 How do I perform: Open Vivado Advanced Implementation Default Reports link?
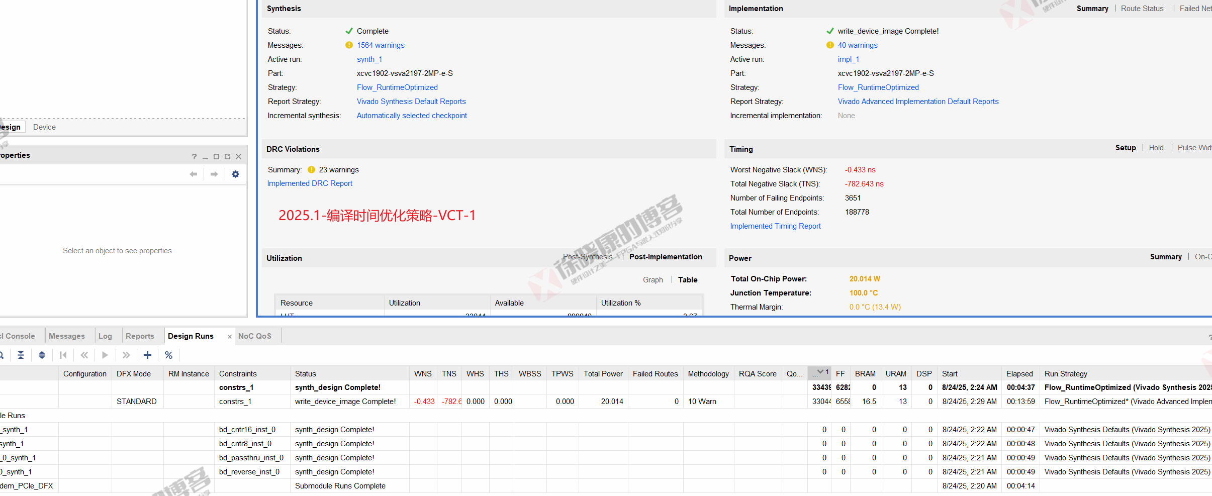pyautogui.click(x=918, y=102)
